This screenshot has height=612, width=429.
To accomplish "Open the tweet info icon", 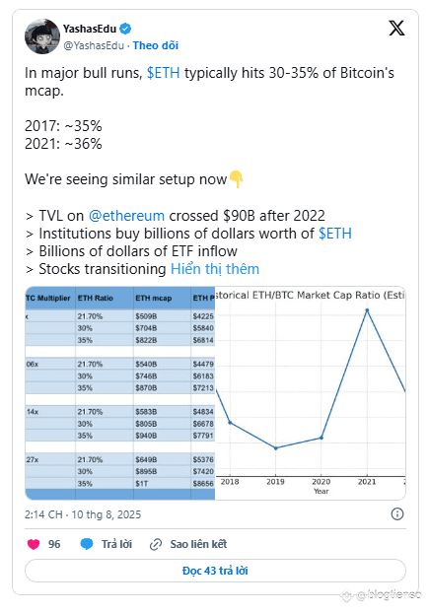I will (x=397, y=514).
